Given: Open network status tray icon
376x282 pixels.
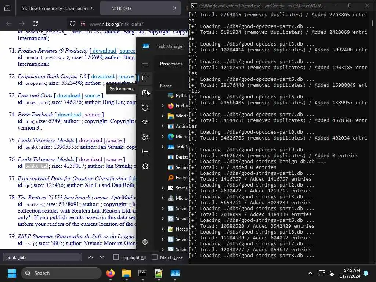Looking at the screenshot, I should pyautogui.click(x=322, y=273).
